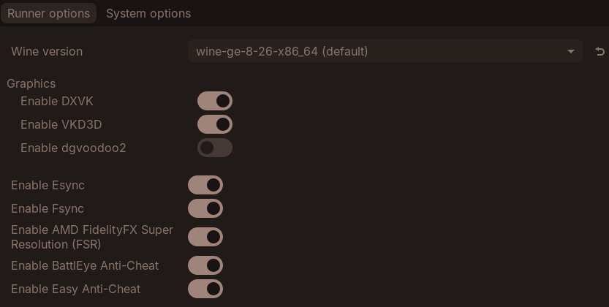Disable AMD FidelityFX Super Resolution toggle
609x307 pixels.
coord(205,237)
